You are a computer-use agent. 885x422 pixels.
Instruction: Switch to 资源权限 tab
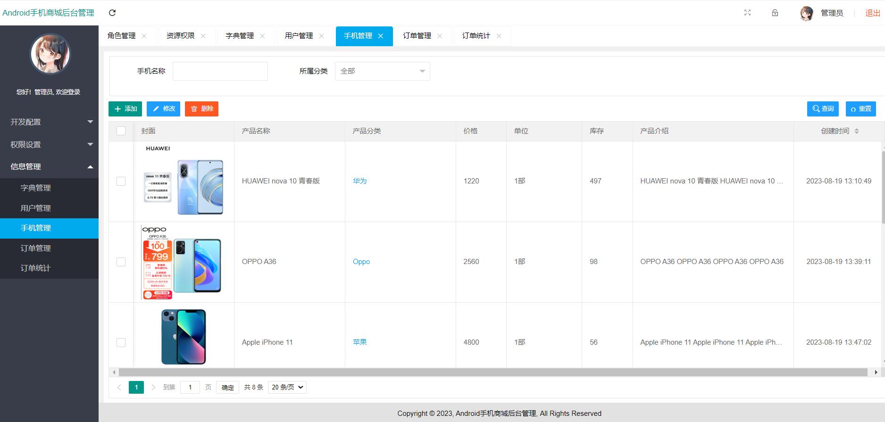[180, 36]
